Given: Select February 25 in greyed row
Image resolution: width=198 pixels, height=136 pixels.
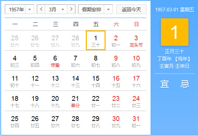Looking at the screenshot, I should point(15,41).
